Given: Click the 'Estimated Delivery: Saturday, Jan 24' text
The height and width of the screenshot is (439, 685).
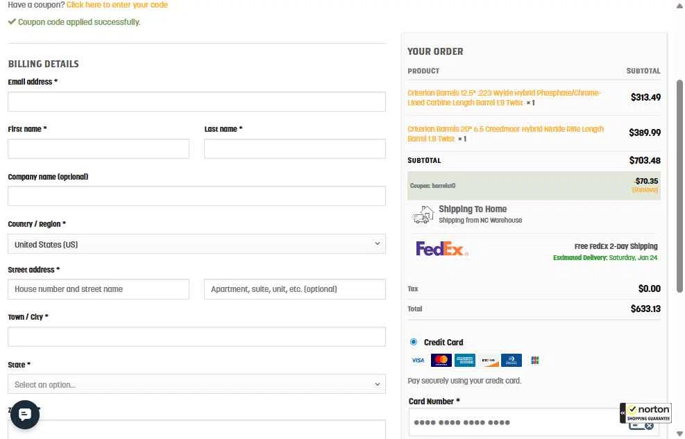Looking at the screenshot, I should click(x=605, y=257).
